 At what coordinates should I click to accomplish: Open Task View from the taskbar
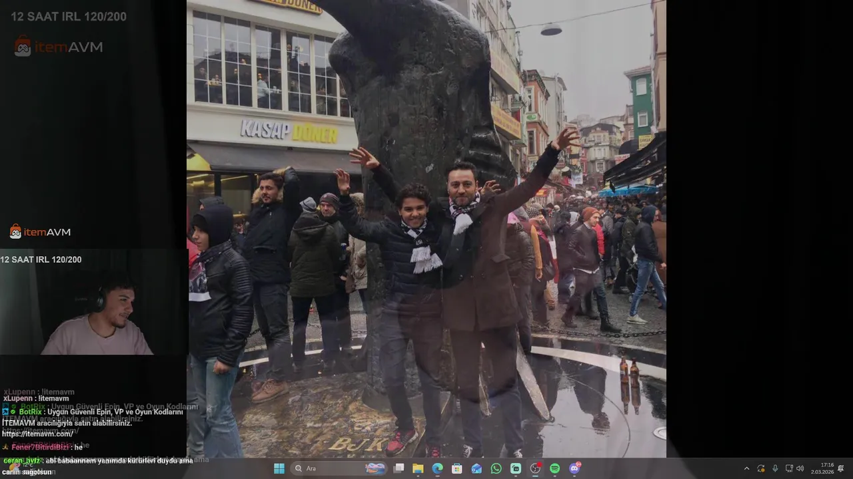pos(399,468)
